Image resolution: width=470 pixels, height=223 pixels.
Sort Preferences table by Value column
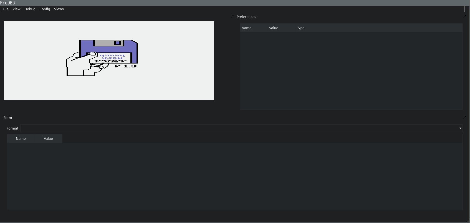281,28
